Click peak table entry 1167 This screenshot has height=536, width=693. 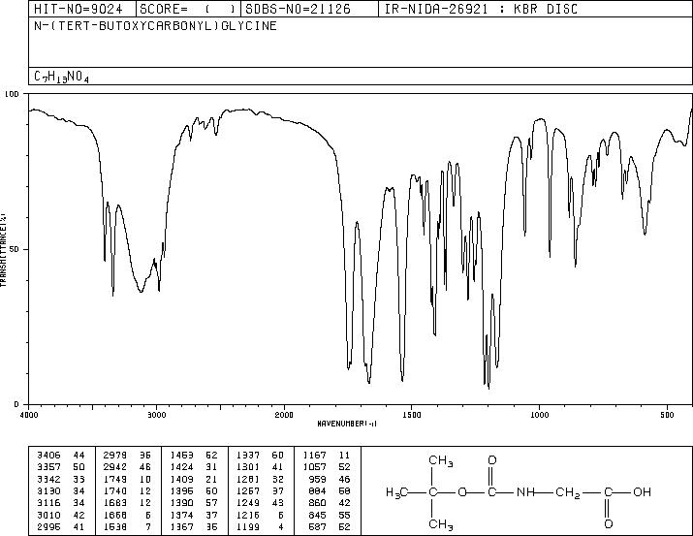315,456
